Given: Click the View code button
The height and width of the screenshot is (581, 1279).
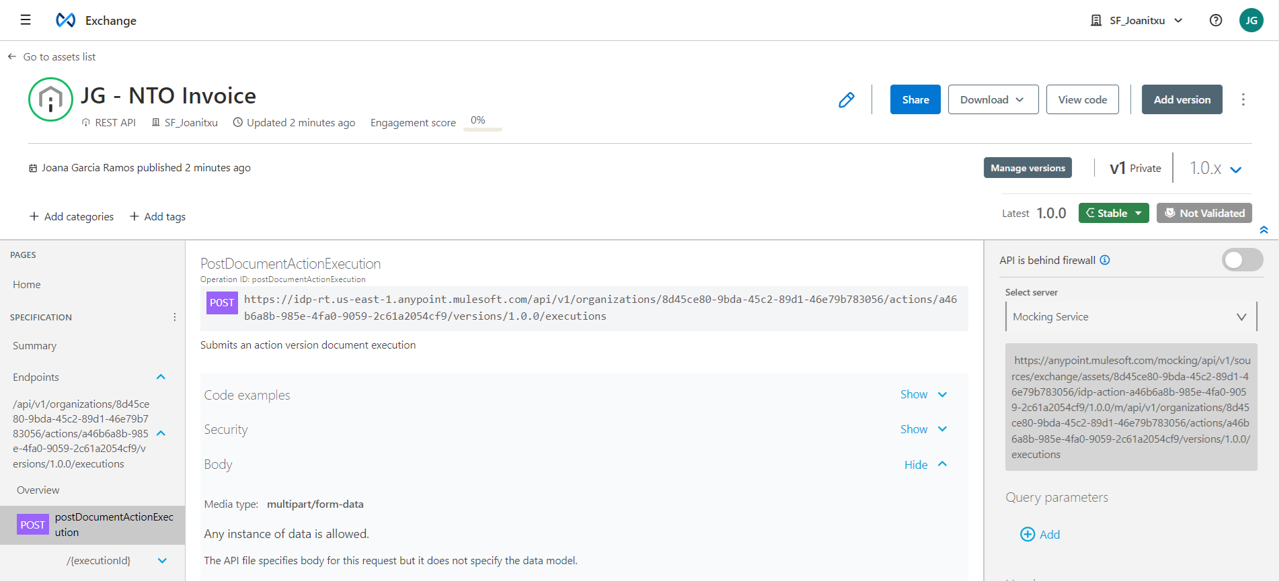Looking at the screenshot, I should 1083,99.
